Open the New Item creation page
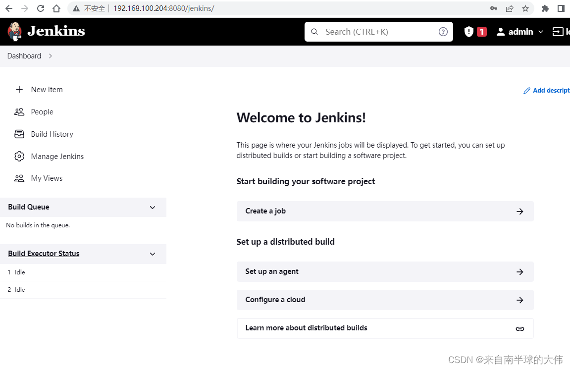The width and height of the screenshot is (570, 369). point(47,89)
